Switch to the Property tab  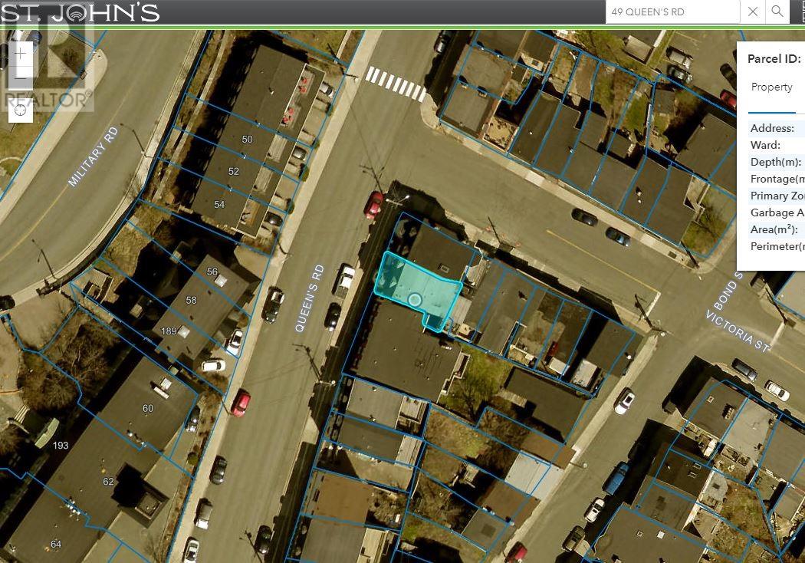[x=771, y=87]
